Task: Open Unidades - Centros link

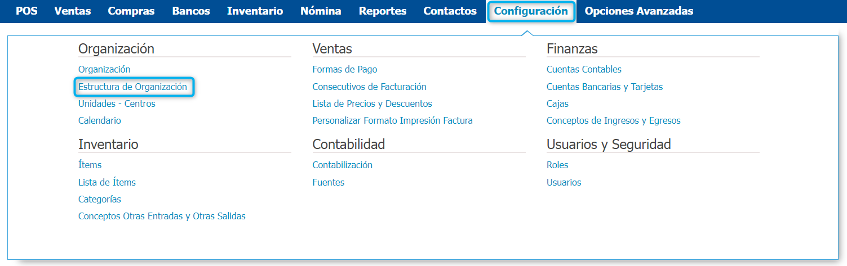Action: pos(117,104)
